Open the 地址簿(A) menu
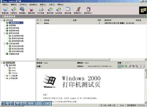147x107 pixels. coord(33,5)
